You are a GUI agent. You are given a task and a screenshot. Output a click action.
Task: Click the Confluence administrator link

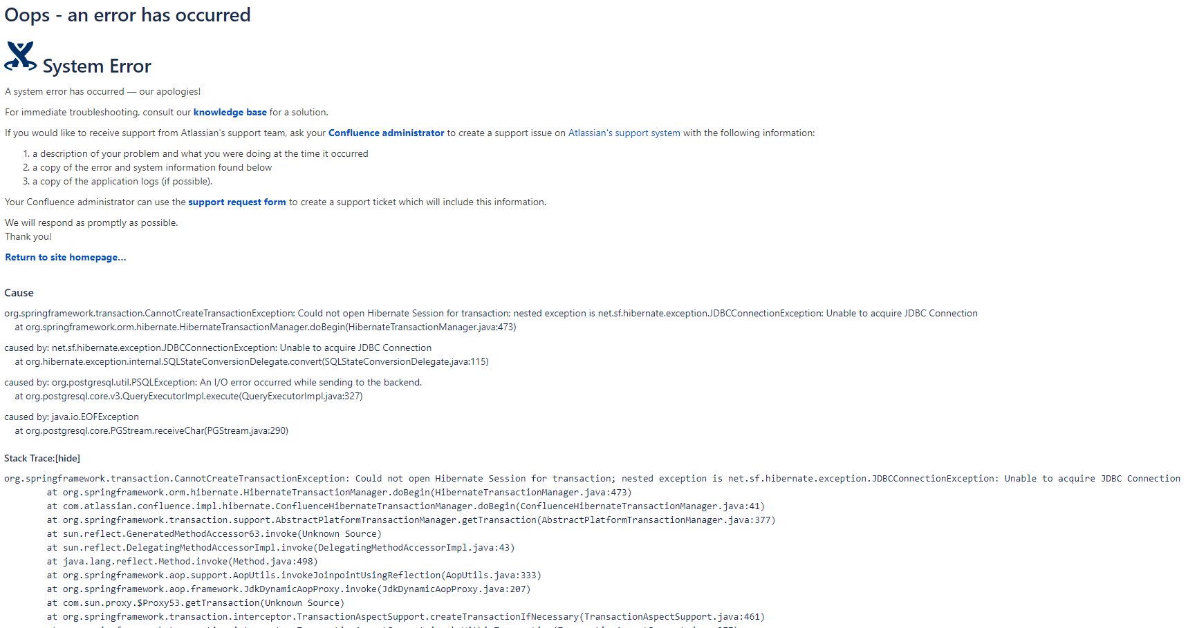tap(386, 133)
